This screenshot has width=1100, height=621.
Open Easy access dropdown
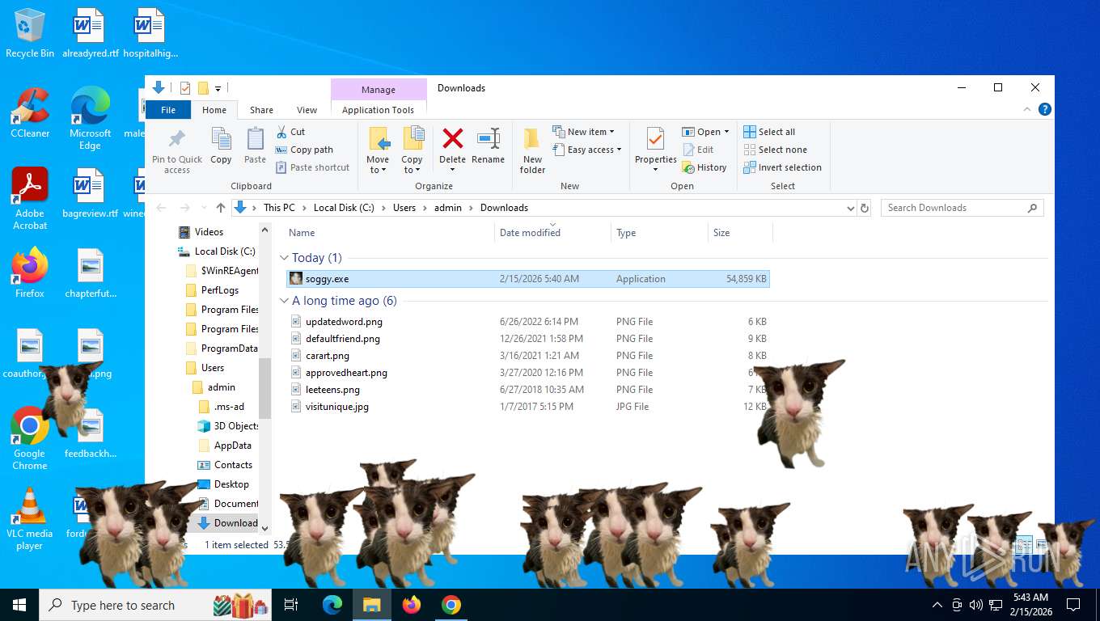586,150
